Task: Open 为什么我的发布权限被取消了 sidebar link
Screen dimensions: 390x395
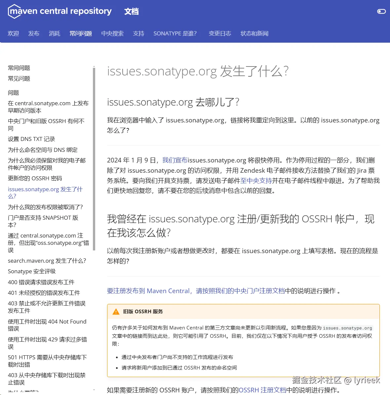Action: point(46,207)
